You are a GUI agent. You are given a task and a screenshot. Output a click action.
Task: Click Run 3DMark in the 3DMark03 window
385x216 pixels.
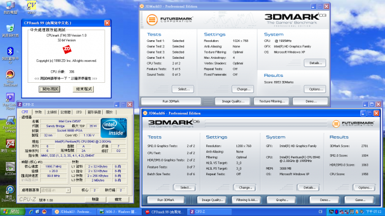pyautogui.click(x=171, y=101)
